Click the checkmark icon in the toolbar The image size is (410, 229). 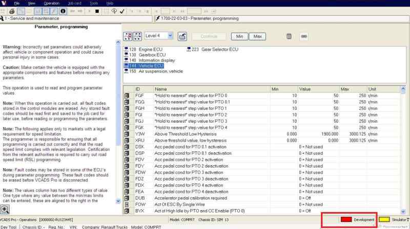[x=122, y=11]
